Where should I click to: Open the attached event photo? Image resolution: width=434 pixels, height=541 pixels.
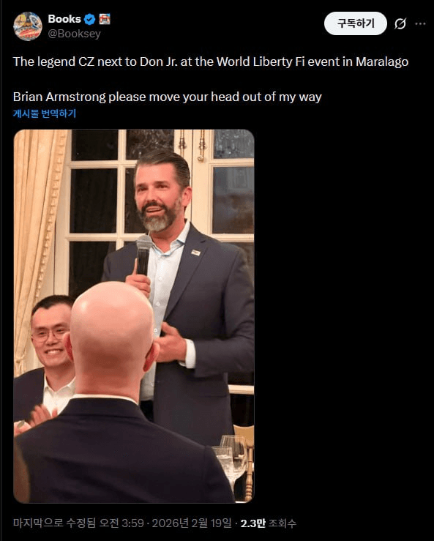pos(134,316)
